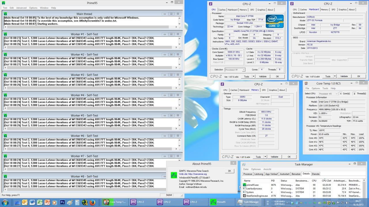Open the Windows Start orb

[x=5, y=202]
